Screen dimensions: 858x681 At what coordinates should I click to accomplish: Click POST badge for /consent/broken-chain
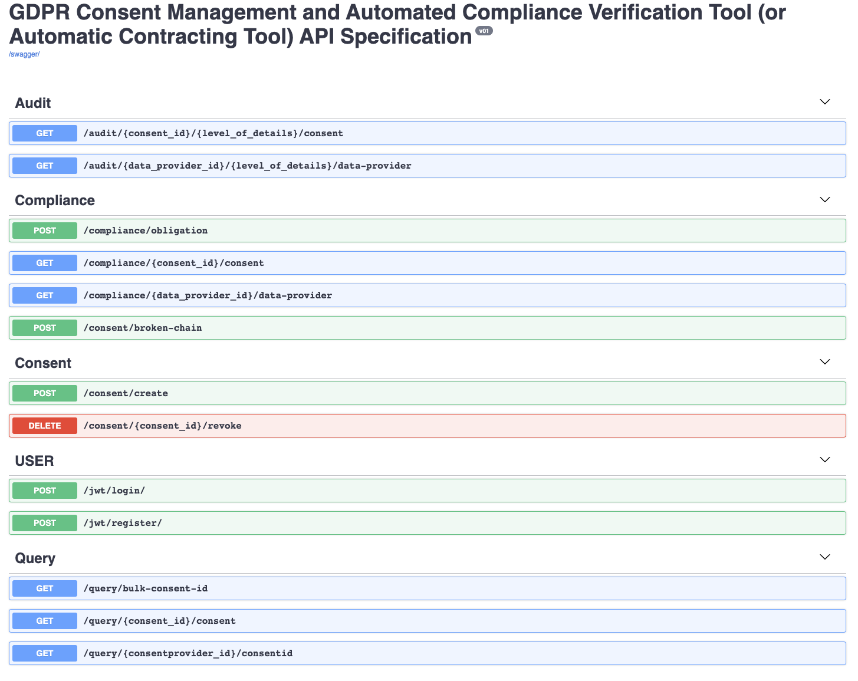pyautogui.click(x=45, y=328)
